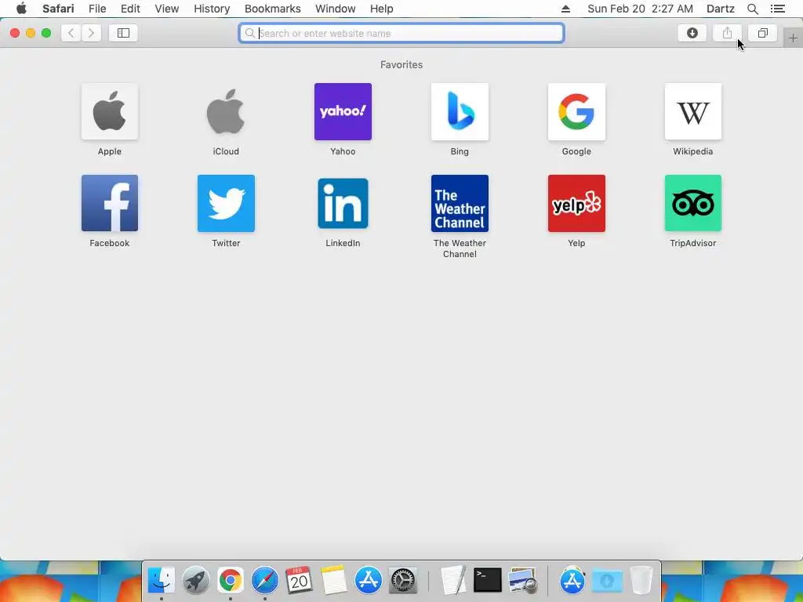Open TextEdit from the Dock

(453, 580)
